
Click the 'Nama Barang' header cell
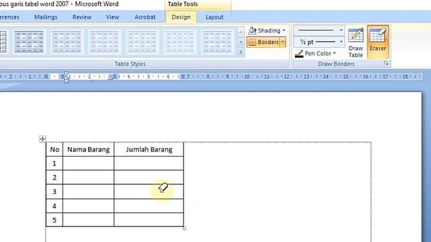88,149
